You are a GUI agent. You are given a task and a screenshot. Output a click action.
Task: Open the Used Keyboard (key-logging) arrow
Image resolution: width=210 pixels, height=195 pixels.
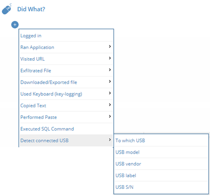pos(110,93)
